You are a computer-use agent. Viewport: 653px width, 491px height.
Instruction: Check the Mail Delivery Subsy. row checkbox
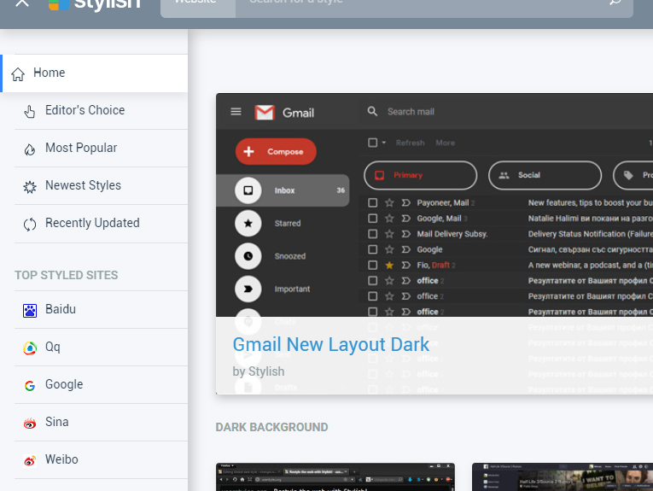tap(373, 234)
